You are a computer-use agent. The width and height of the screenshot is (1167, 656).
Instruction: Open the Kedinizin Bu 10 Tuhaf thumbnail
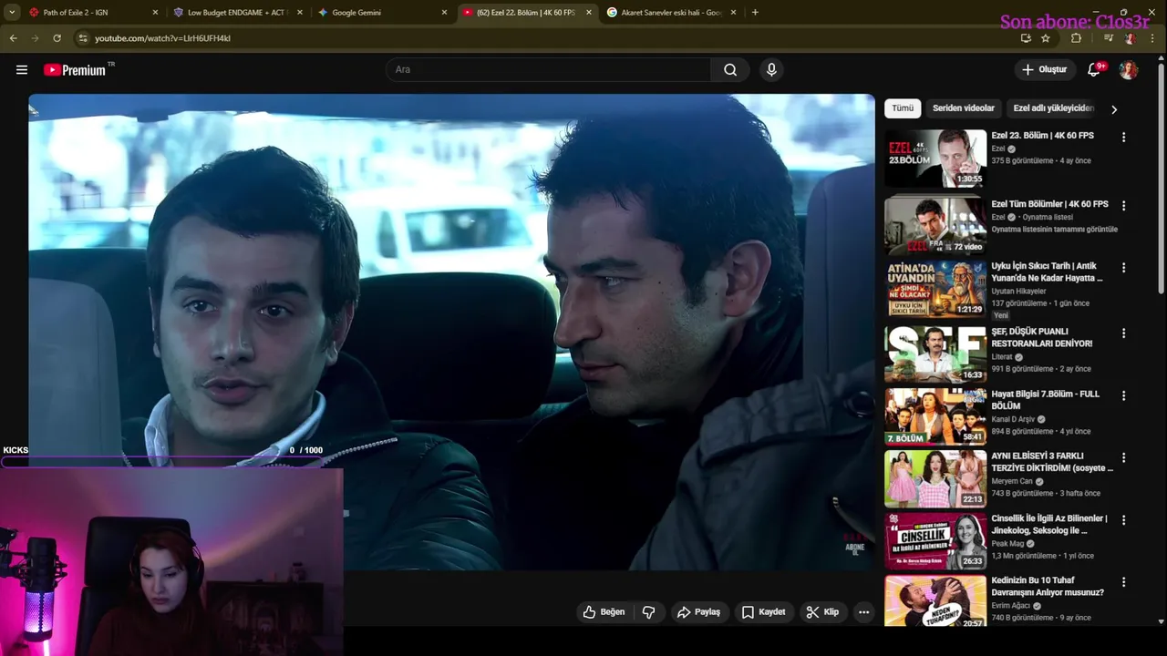point(935,601)
